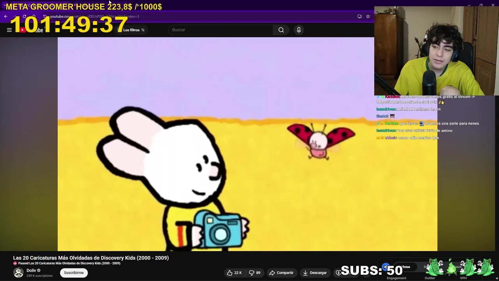Viewport: 499px width, 281px height.
Task: Go back with the browser back arrow
Action: tap(5, 16)
